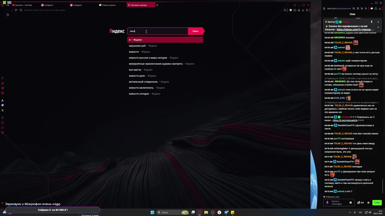Click zoom magnifier in Kick popout address bar
The image size is (385, 216).
(x=354, y=8)
